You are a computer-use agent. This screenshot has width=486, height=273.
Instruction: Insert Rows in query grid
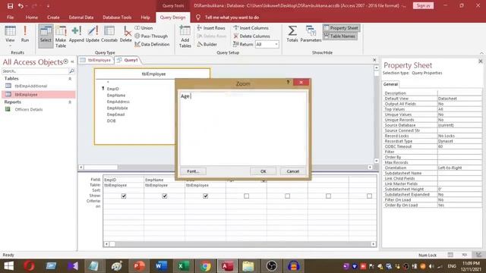click(x=211, y=28)
